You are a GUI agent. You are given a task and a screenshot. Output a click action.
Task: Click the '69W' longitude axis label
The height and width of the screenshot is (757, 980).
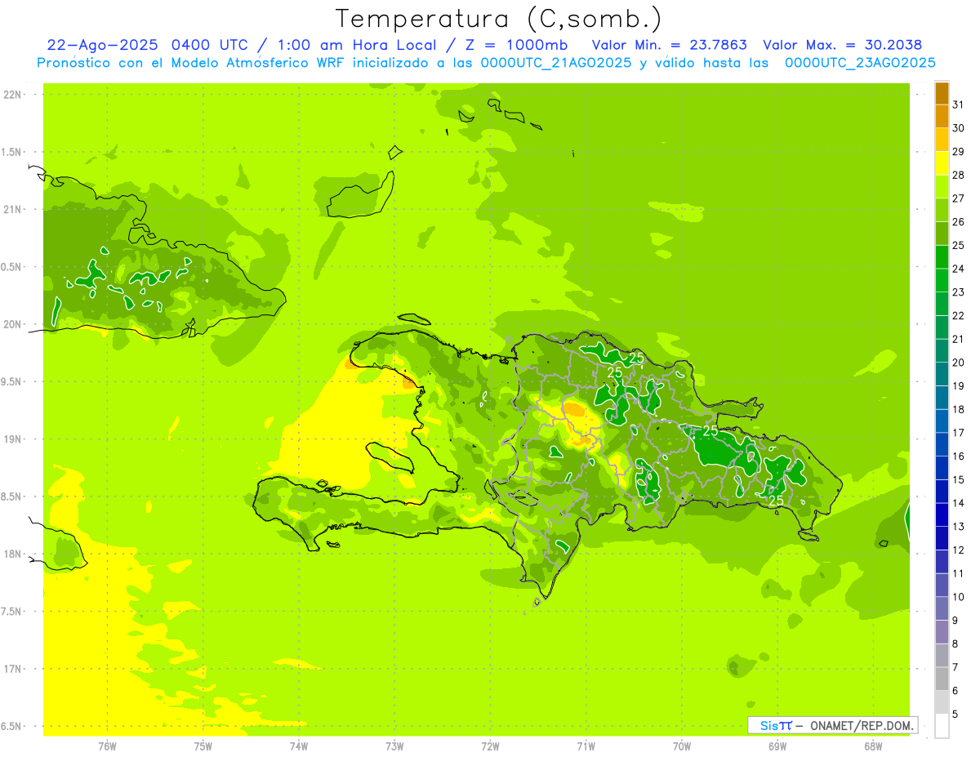tap(777, 746)
